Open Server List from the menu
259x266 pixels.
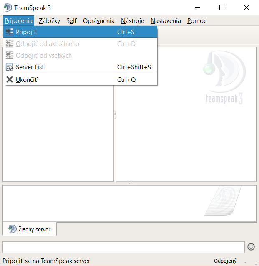80,67
